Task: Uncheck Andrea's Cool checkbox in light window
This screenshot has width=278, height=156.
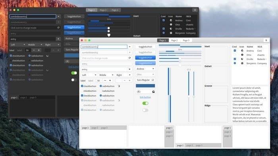Action: pos(235,50)
